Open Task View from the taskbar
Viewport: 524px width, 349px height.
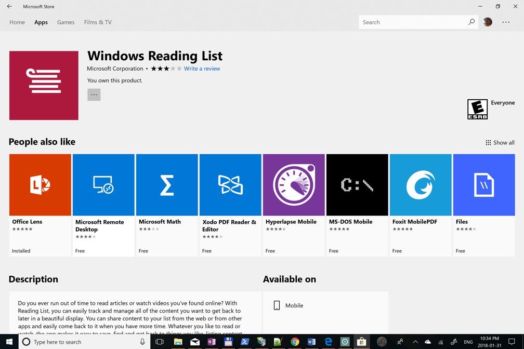point(160,342)
